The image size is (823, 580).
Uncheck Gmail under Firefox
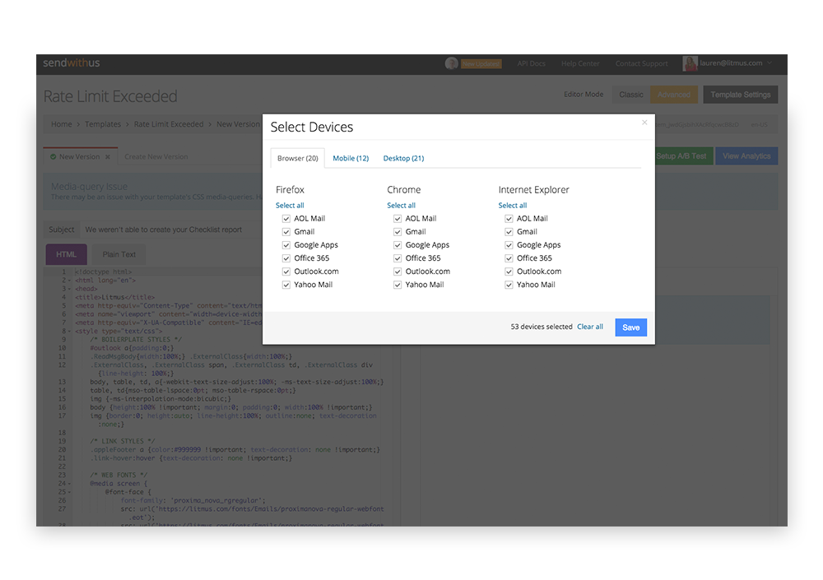point(286,231)
